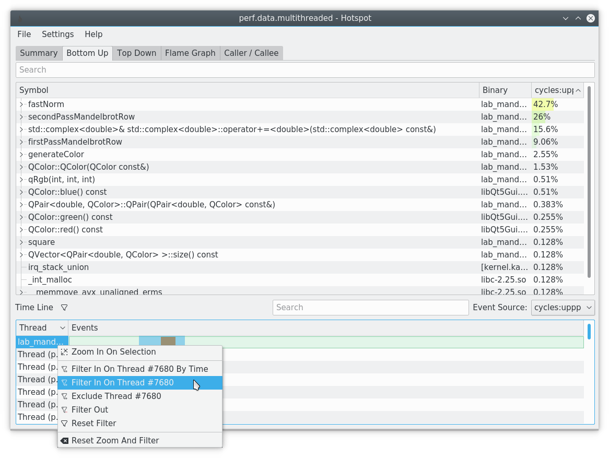
Task: Expand the generateColor symbol row
Action: 21,154
